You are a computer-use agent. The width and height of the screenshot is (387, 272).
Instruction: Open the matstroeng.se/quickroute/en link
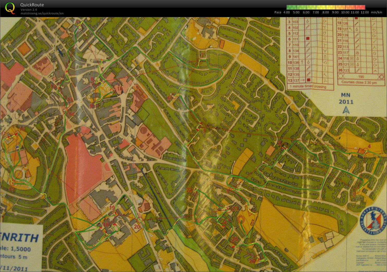[x=42, y=13]
